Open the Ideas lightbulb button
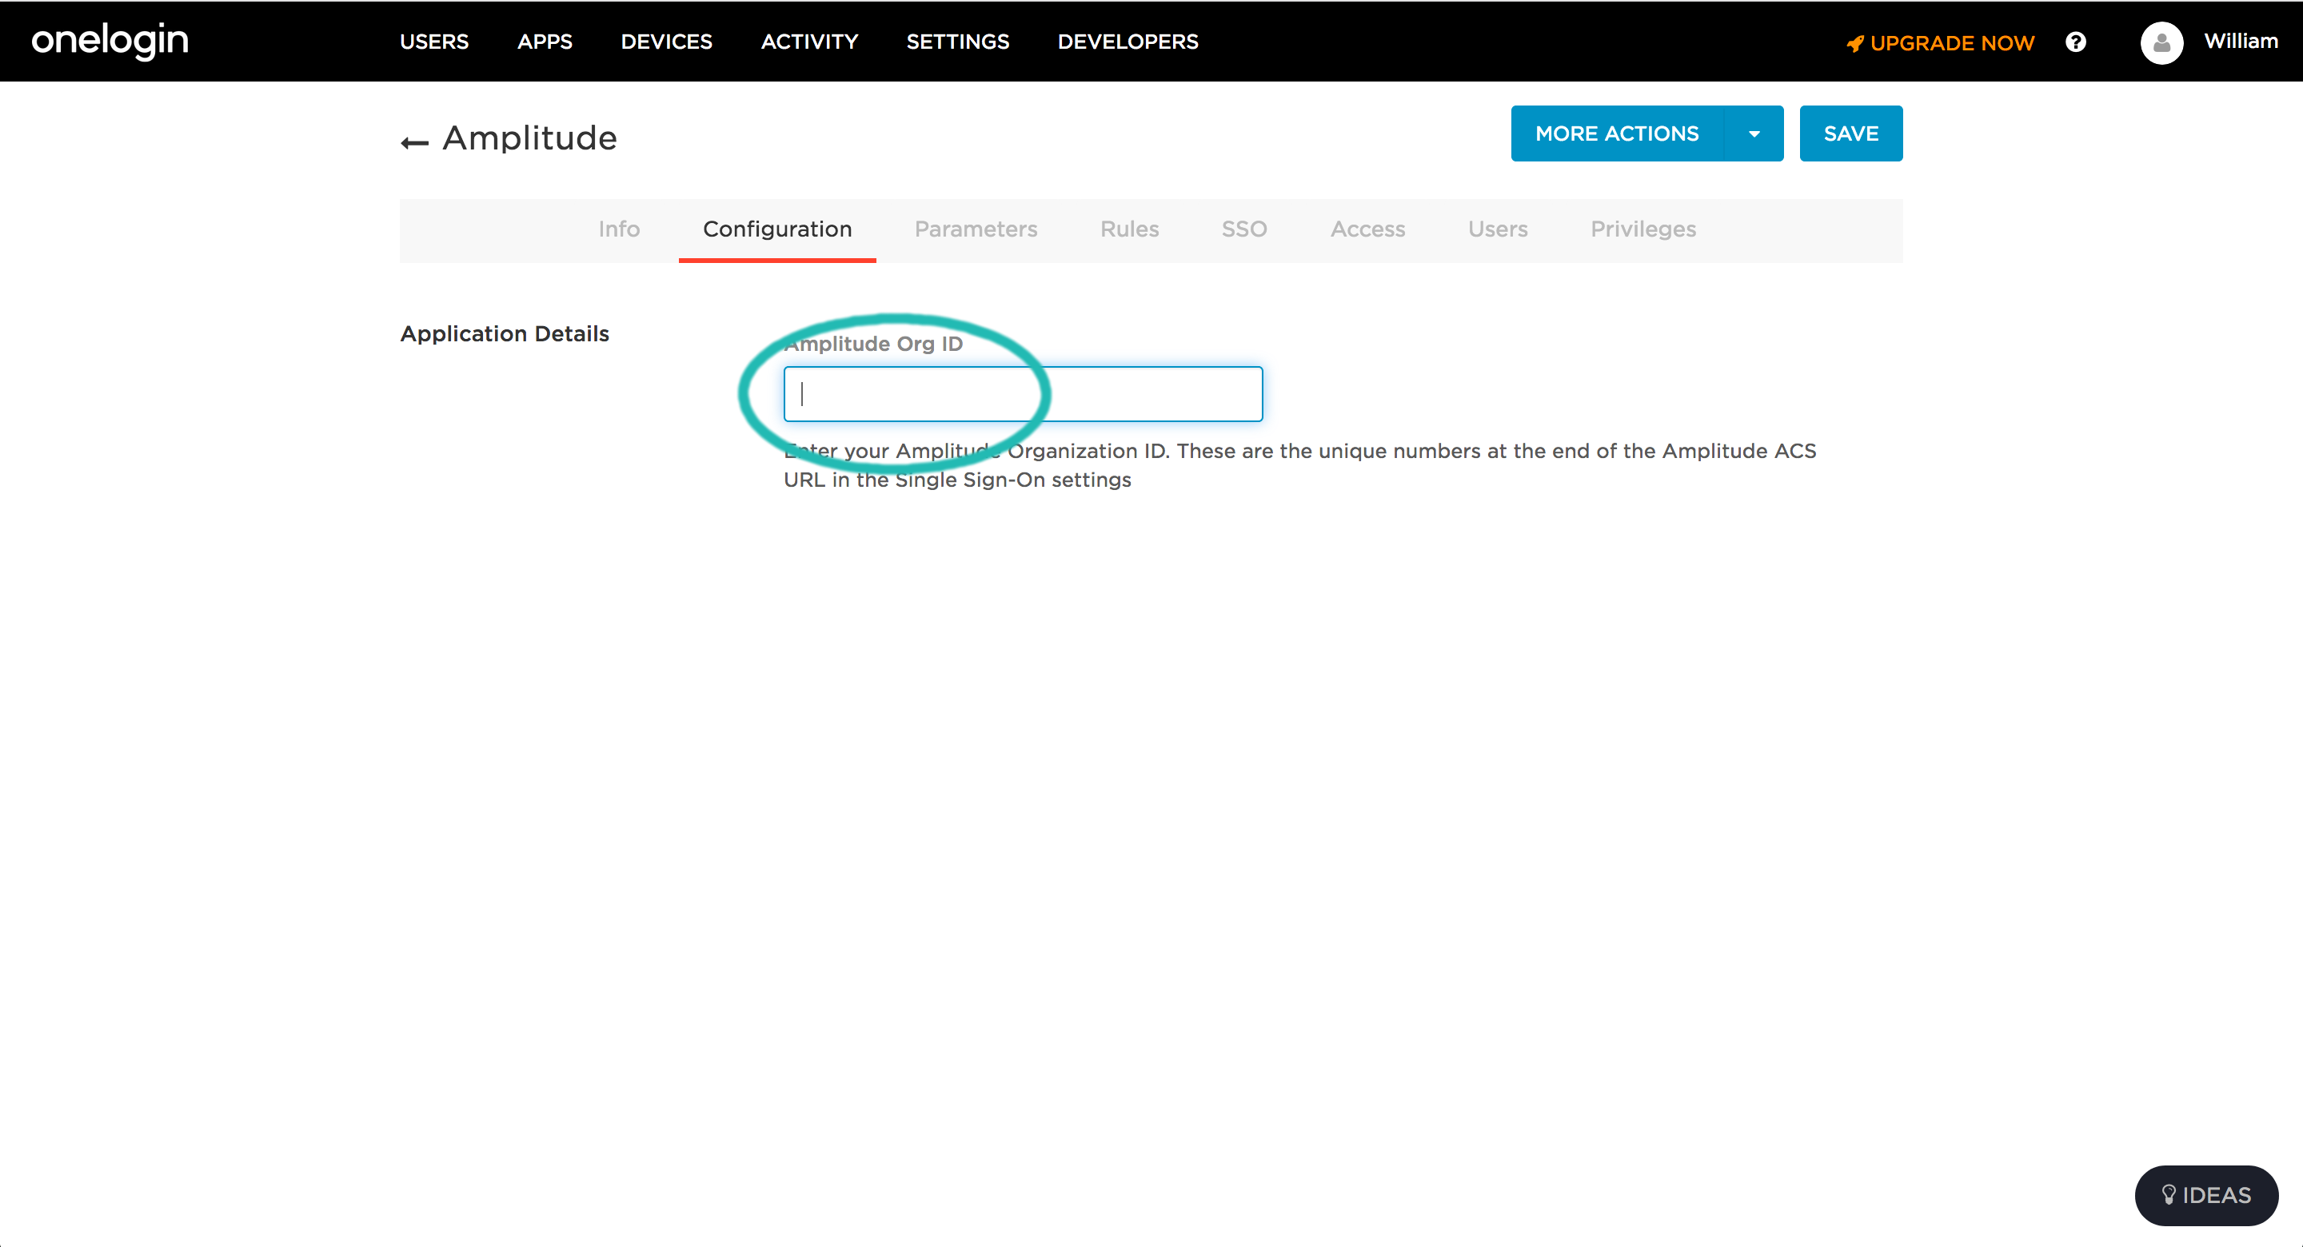The width and height of the screenshot is (2303, 1247). coord(2205,1194)
